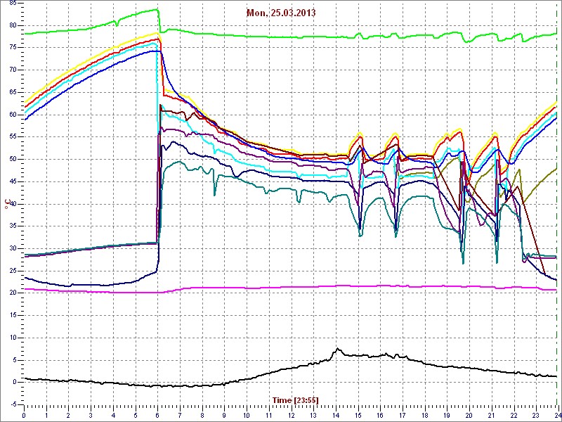Image resolution: width=562 pixels, height=422 pixels.
Task: Click hour 16 on the time axis
Action: (x=380, y=415)
